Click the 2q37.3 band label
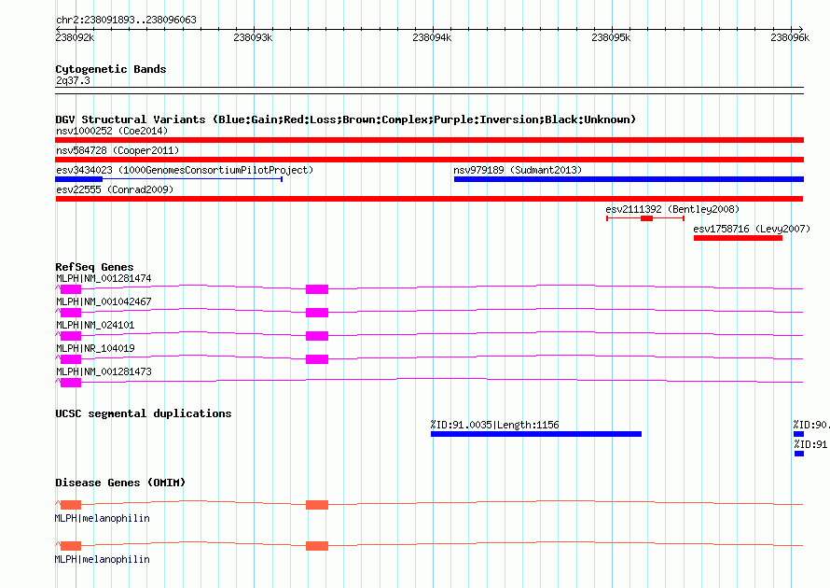Screen dimensions: 830x588 pos(73,80)
